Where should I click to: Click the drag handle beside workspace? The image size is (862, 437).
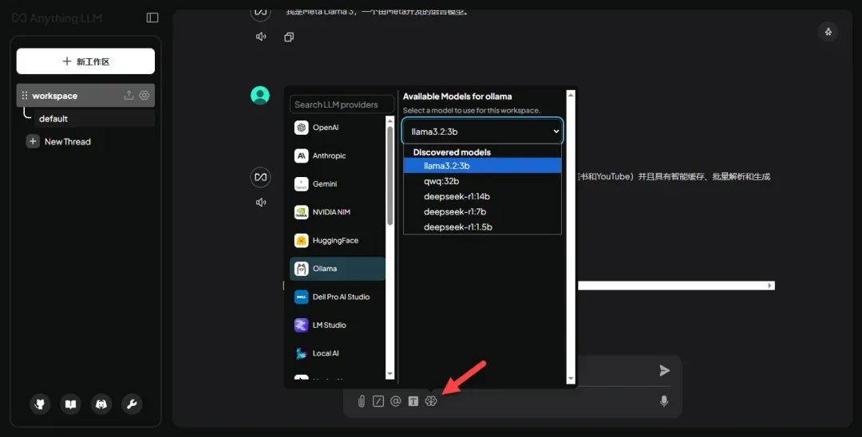coord(24,96)
